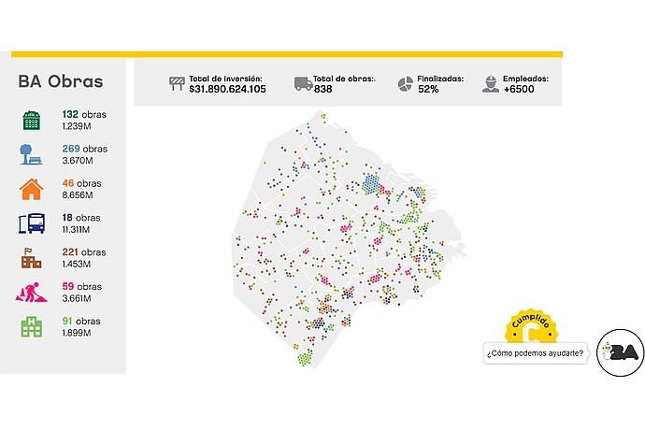Click the '$31.890.624.105' investment total
Image resolution: width=645 pixels, height=430 pixels.
pos(227,90)
